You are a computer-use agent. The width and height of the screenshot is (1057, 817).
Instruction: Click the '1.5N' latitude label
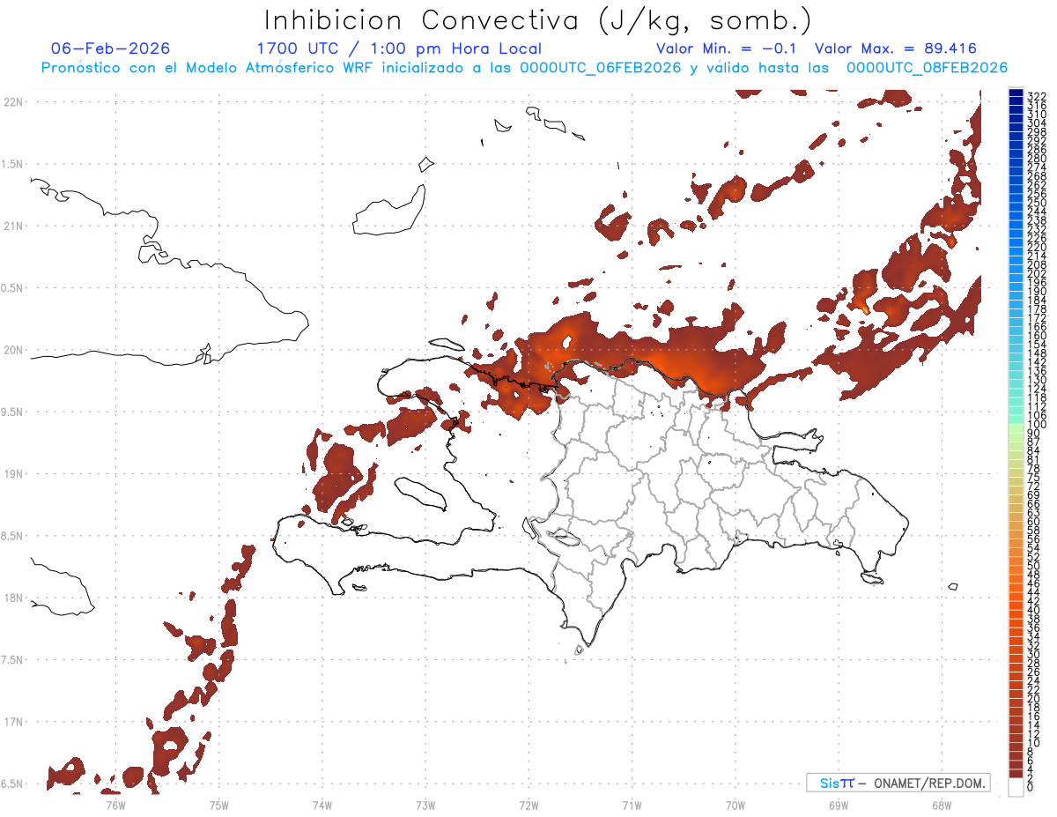[12, 164]
